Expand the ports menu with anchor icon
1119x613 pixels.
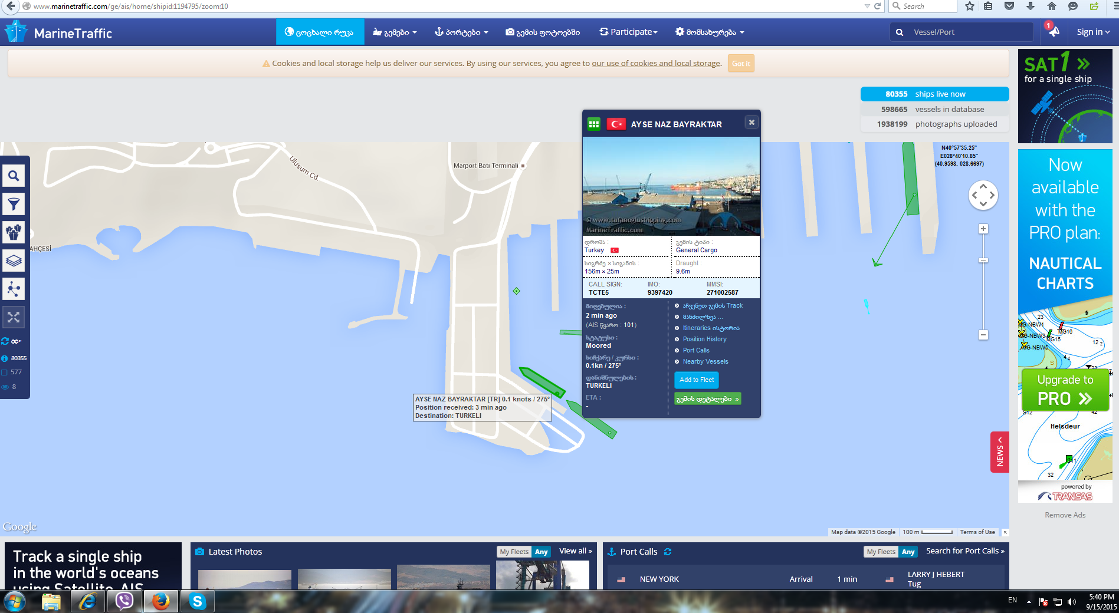click(461, 32)
